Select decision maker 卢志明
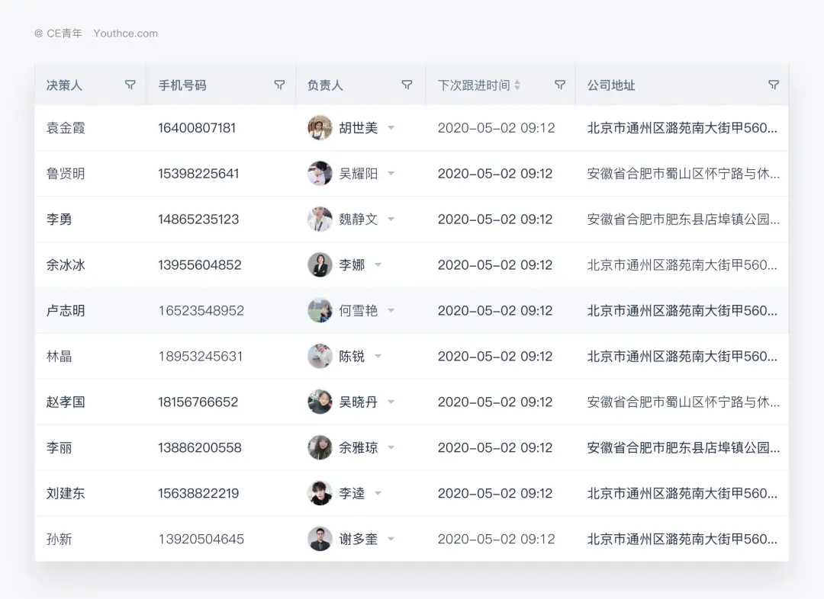 (x=66, y=310)
